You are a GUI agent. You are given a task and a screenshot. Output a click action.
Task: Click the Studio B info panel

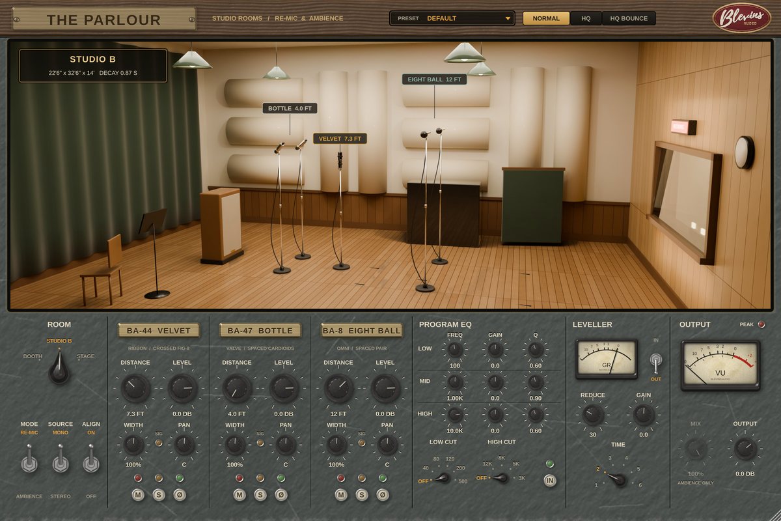[93, 65]
